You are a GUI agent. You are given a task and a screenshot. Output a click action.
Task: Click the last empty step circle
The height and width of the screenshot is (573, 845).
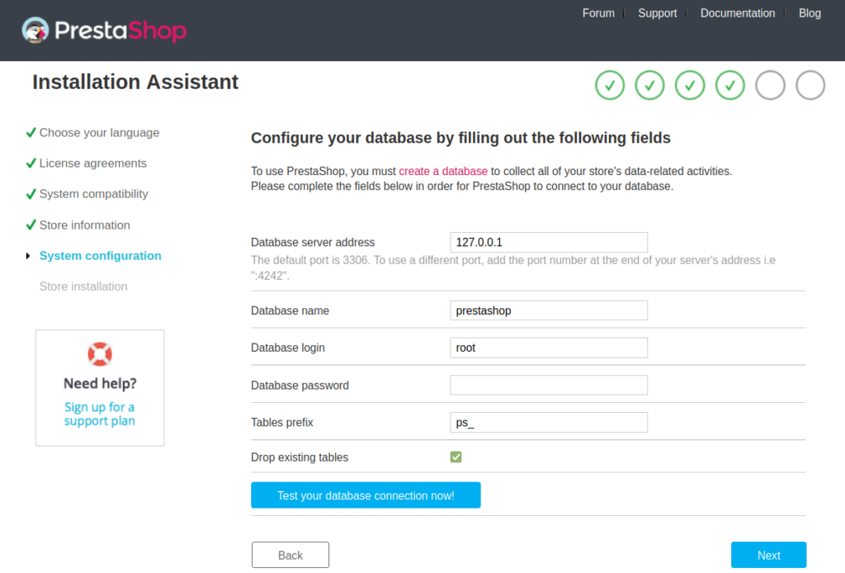810,85
